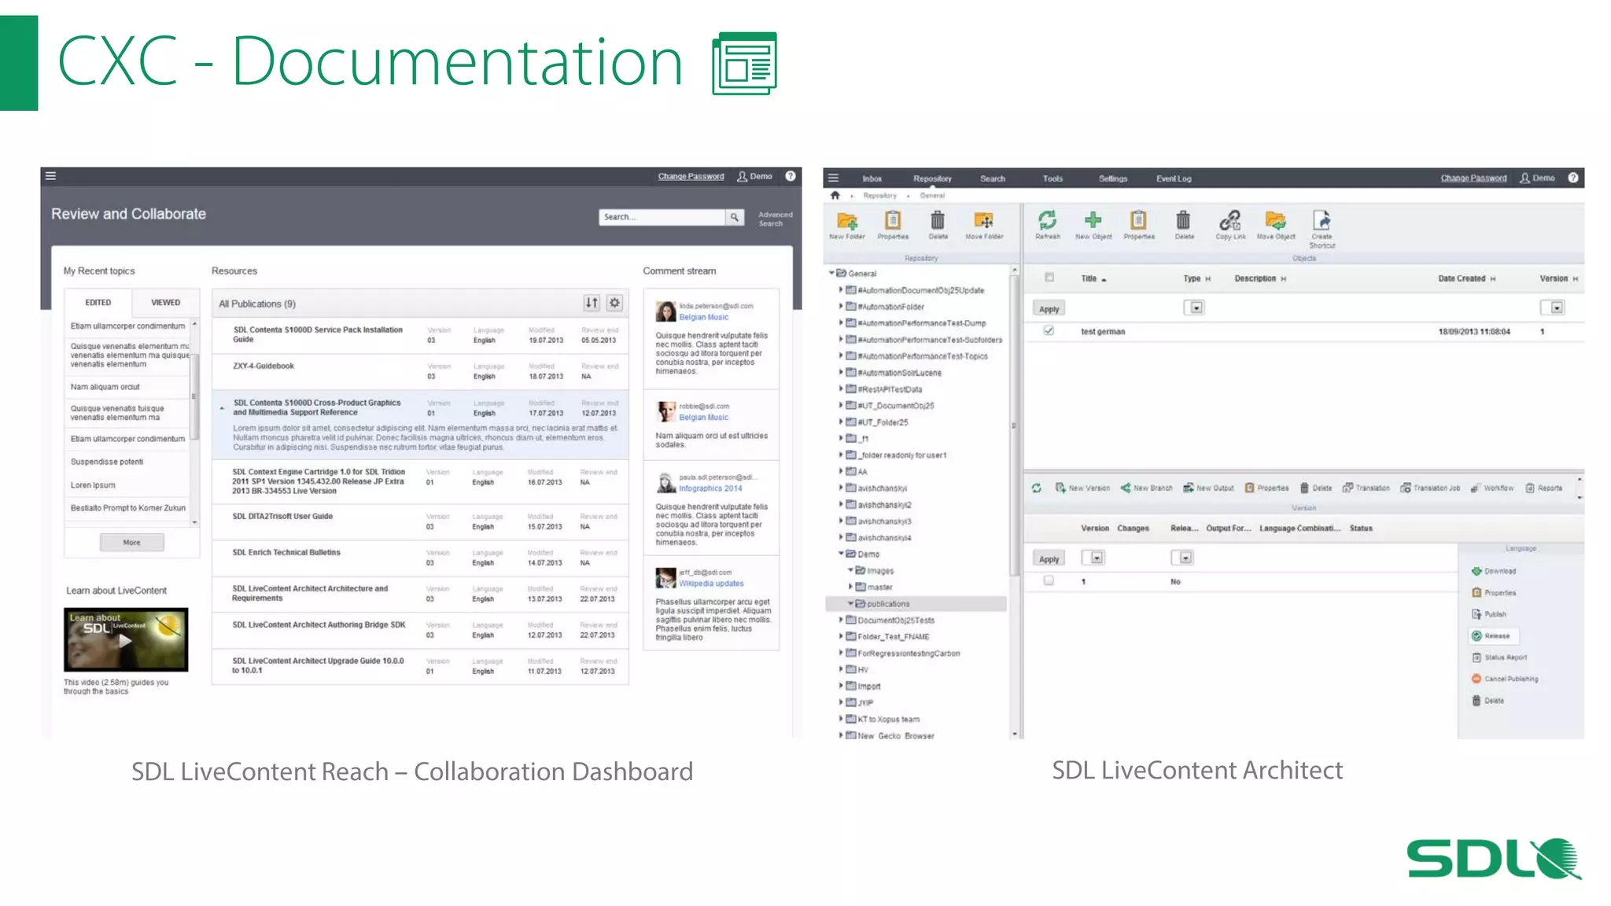Open Wikipedia updates comment link
The height and width of the screenshot is (906, 1611).
pyautogui.click(x=711, y=583)
